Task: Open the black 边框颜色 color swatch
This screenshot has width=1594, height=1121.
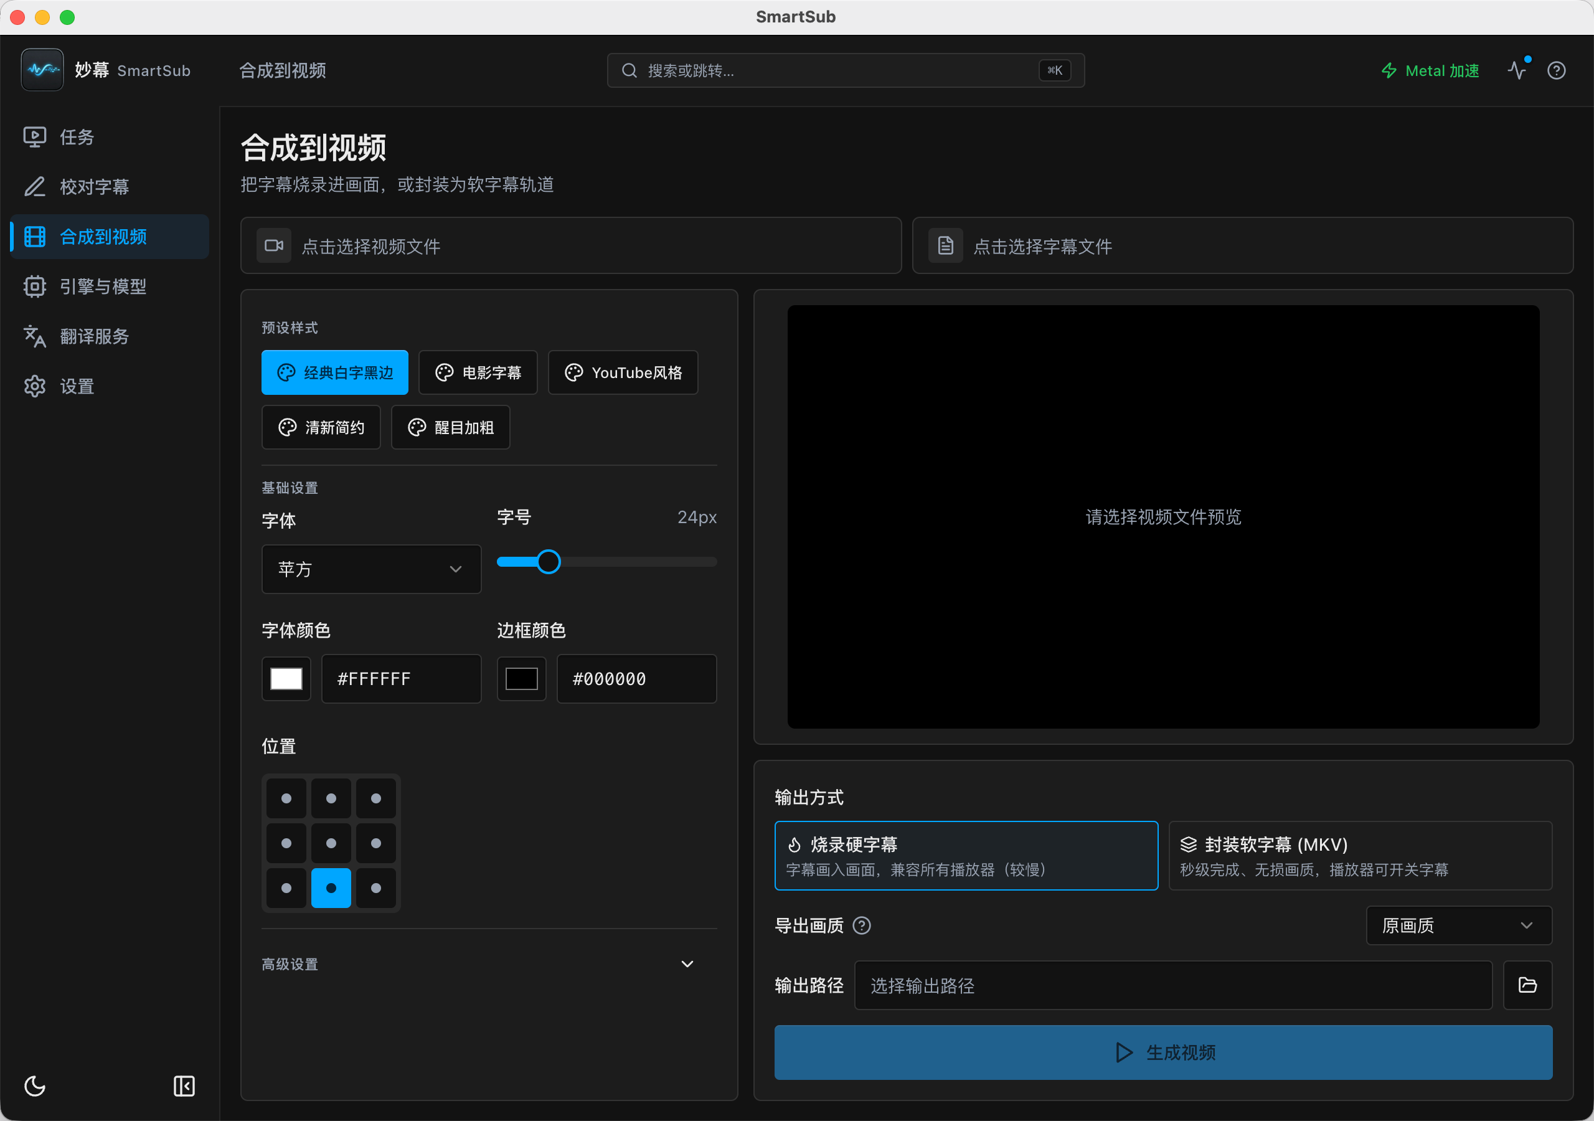Action: [x=521, y=679]
